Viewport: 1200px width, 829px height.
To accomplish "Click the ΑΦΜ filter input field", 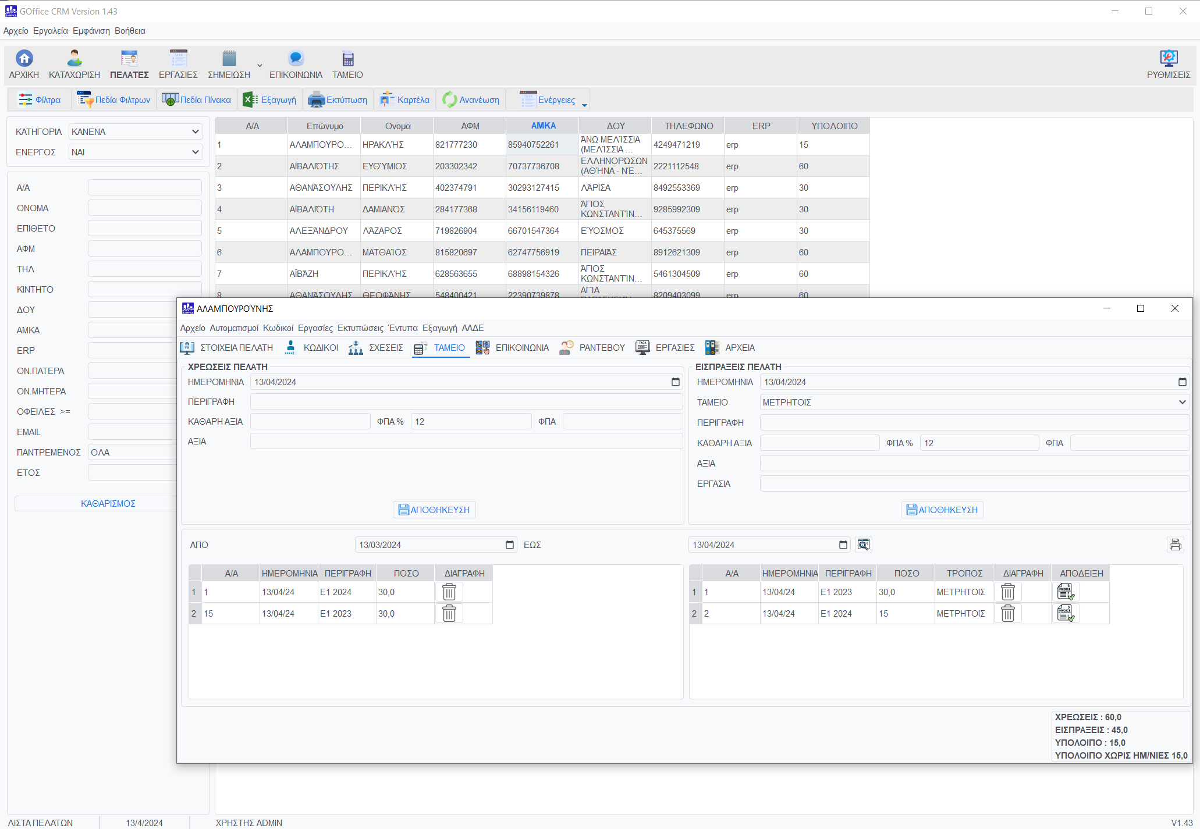I will (x=144, y=248).
